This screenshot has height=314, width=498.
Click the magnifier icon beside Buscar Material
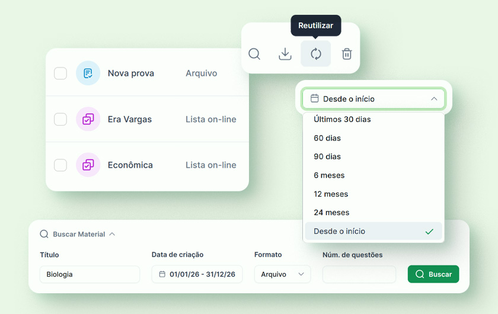tap(44, 234)
